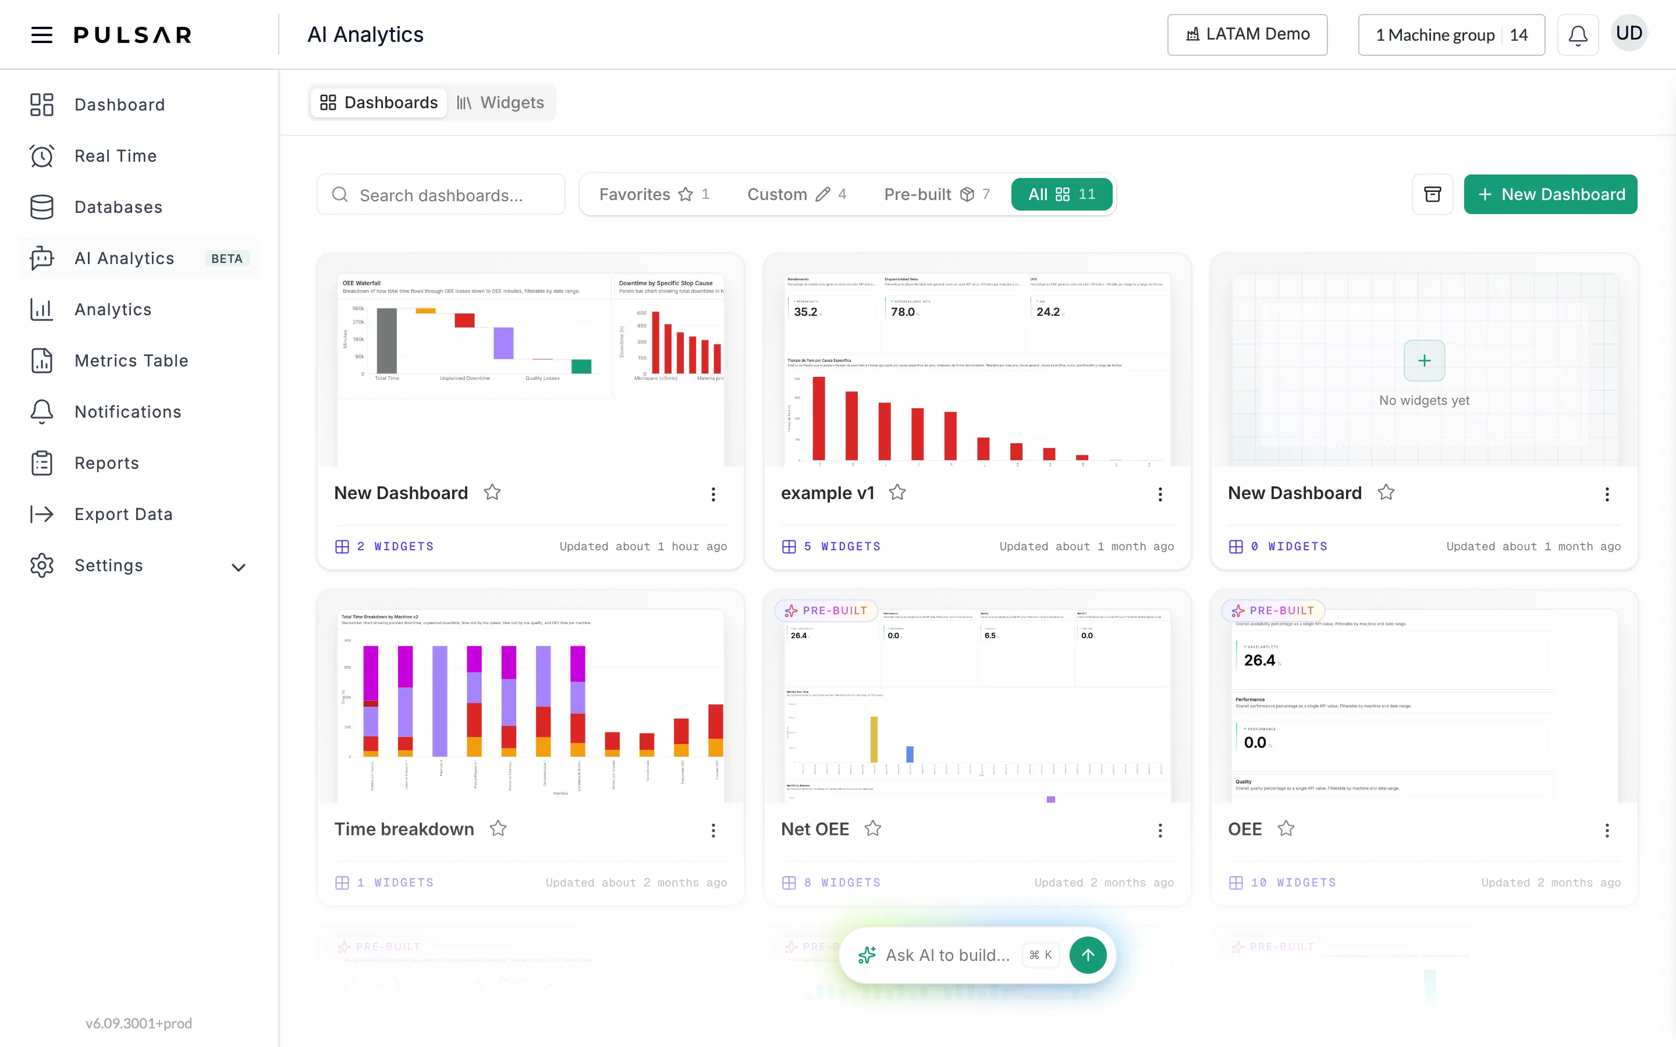The image size is (1676, 1047).
Task: Toggle favorite star on Time breakdown
Action: coord(498,828)
